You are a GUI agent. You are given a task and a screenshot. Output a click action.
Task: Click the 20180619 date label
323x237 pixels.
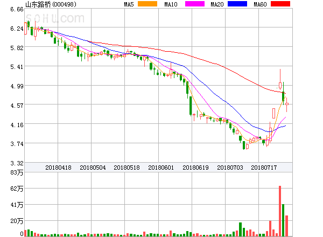196,168
